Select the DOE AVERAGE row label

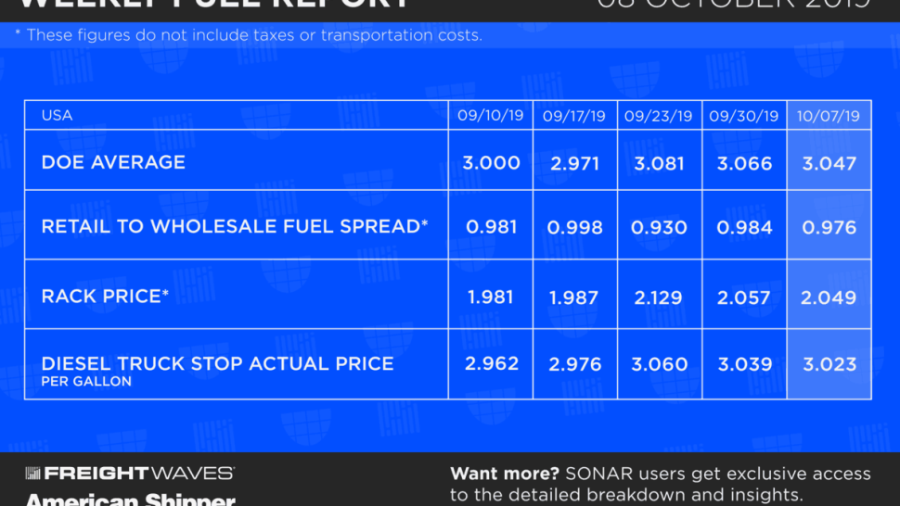[x=113, y=162]
